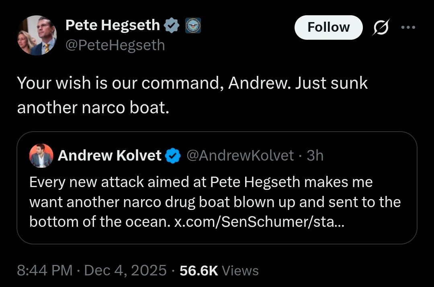Follow Pete Hegseth

[x=328, y=27]
